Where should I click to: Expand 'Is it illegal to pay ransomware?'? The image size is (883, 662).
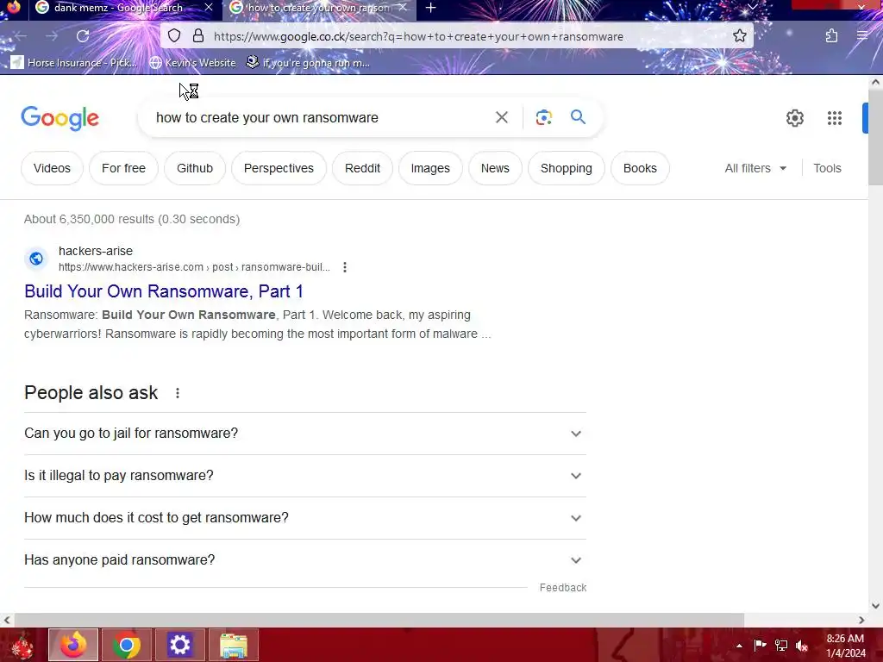click(305, 476)
